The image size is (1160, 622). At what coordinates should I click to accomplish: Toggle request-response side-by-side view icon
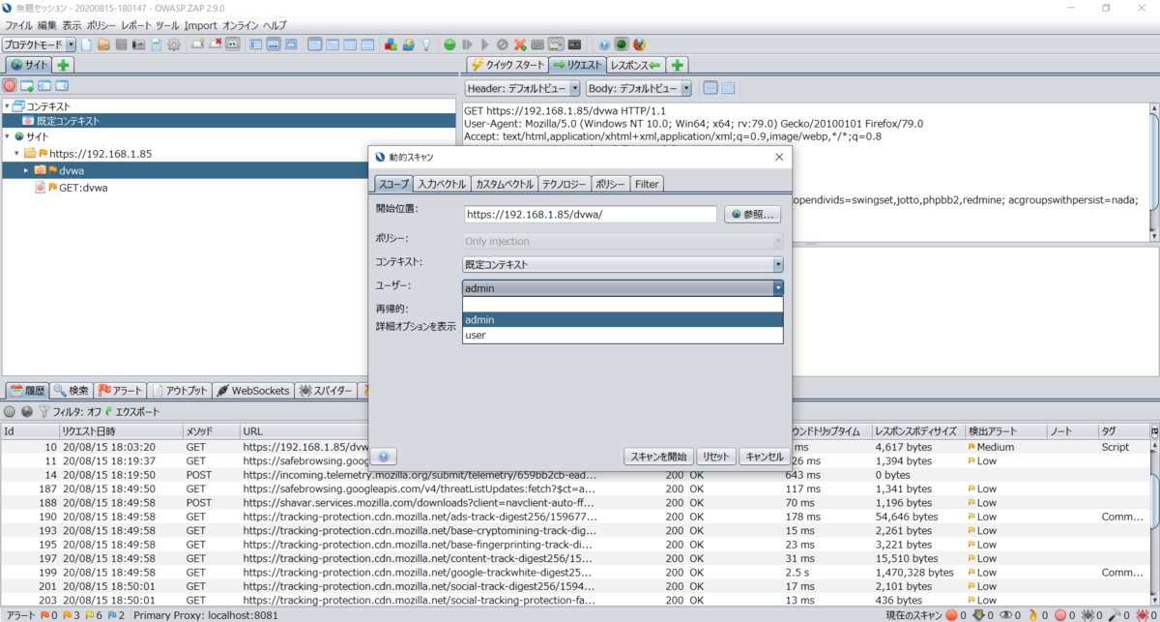pos(350,44)
